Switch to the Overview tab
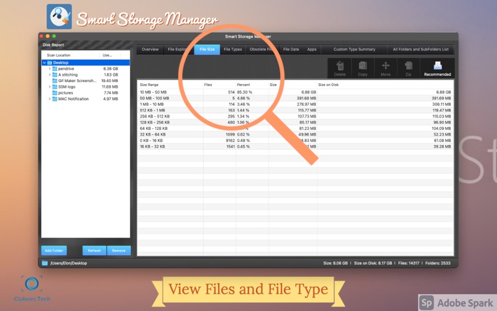This screenshot has width=497, height=311. pos(150,50)
